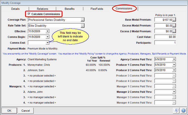This screenshot has height=115, width=188.
Task: Confirm changes with the OK button
Action: pyautogui.click(x=9, y=111)
